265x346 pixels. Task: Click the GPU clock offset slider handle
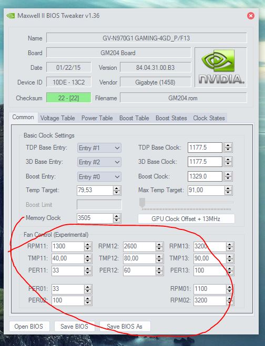tap(142, 202)
